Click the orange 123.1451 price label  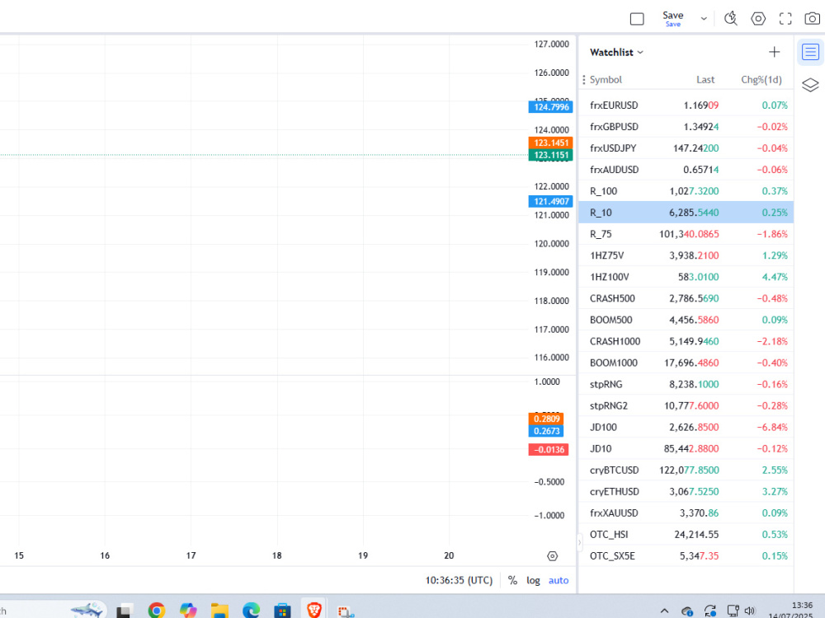coord(551,143)
